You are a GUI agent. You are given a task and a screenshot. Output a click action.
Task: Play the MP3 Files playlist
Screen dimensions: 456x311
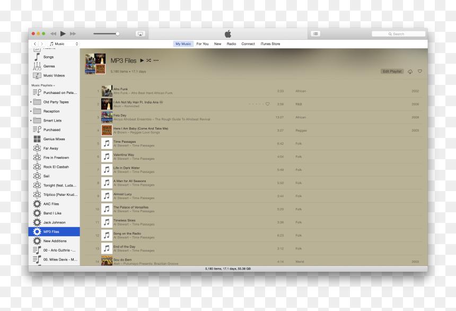[x=142, y=61]
